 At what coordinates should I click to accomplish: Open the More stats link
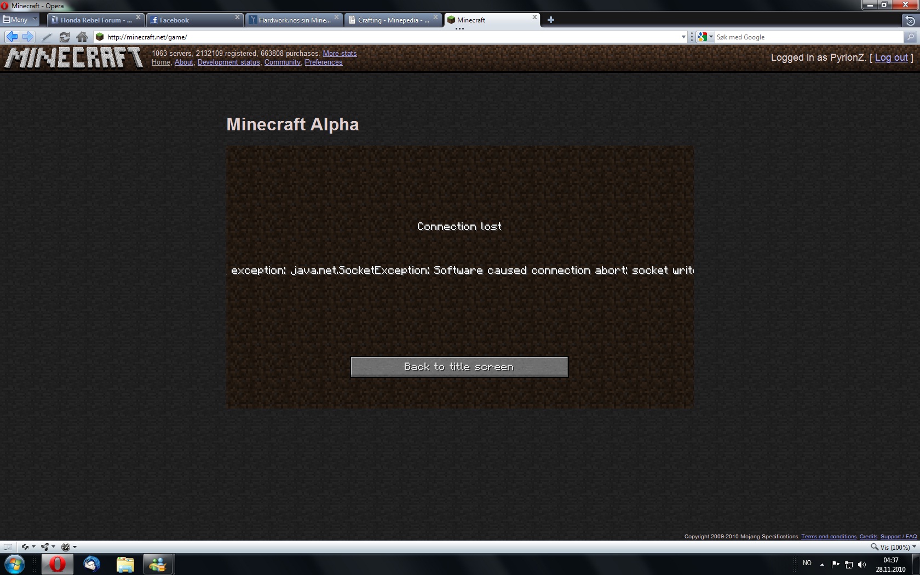click(x=340, y=53)
